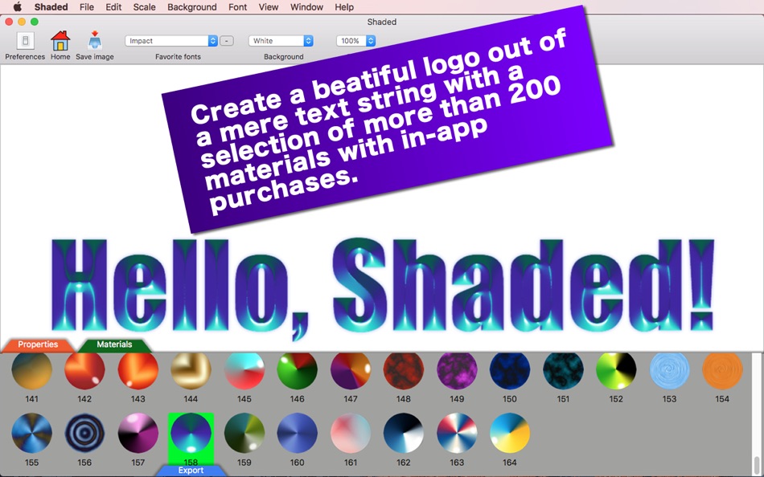764x477 pixels.
Task: Click the blue Export tab
Action: pyautogui.click(x=191, y=471)
